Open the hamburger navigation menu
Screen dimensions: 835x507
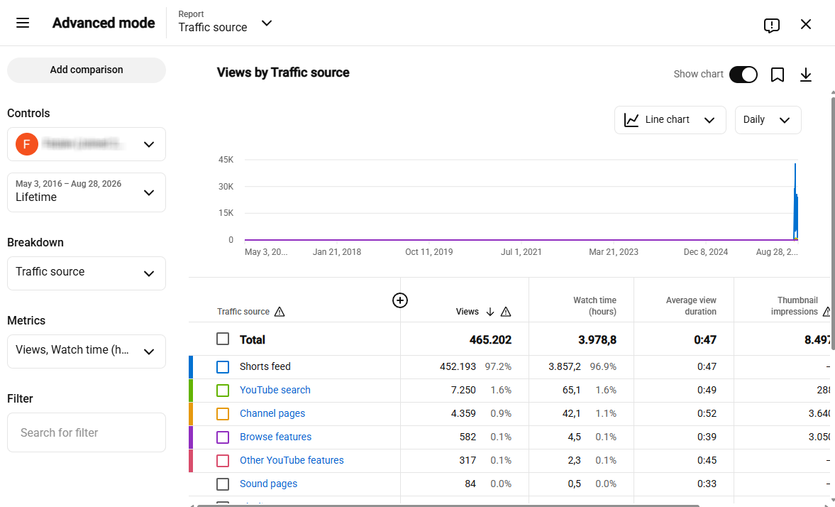click(x=23, y=23)
